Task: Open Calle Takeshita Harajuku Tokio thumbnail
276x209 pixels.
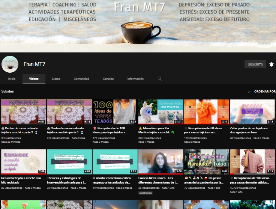Action: click(x=207, y=162)
